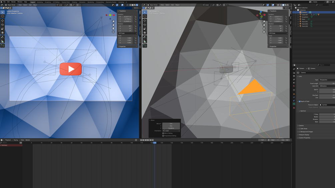Open the Playback menu in timeline
The width and height of the screenshot is (335, 188).
tap(9, 140)
